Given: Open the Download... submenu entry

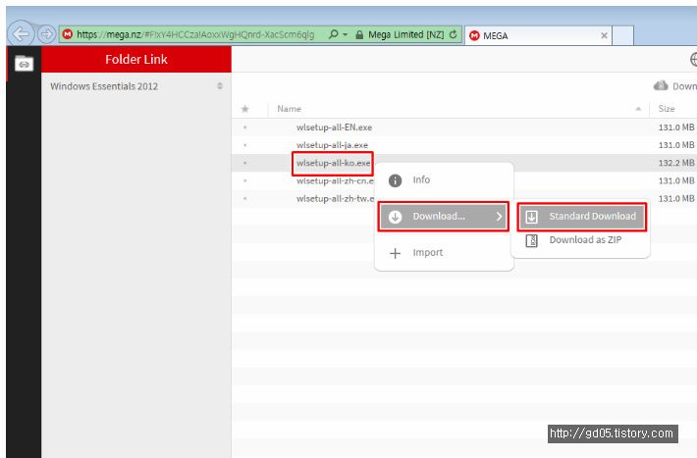Looking at the screenshot, I should [444, 217].
